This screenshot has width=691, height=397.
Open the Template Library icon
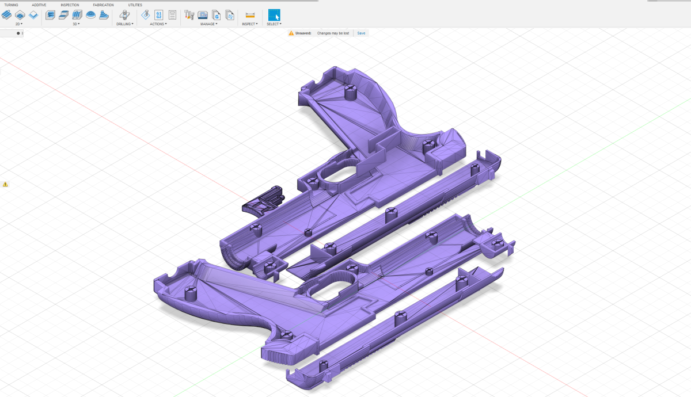230,15
